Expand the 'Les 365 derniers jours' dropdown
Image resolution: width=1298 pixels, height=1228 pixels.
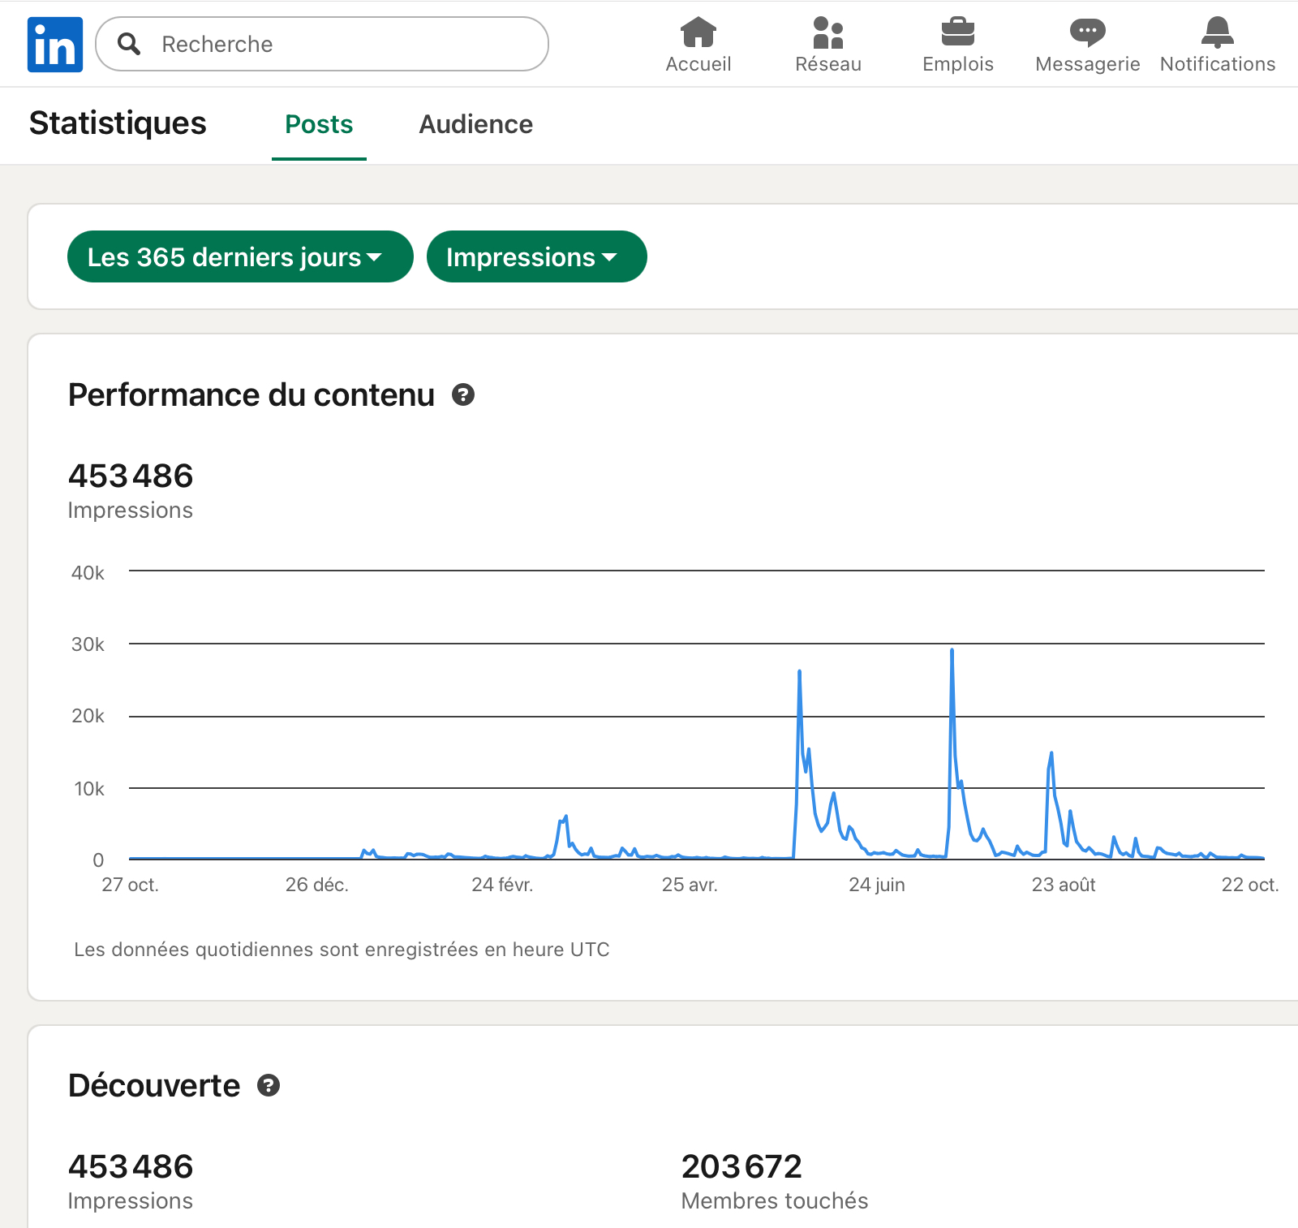tap(240, 257)
